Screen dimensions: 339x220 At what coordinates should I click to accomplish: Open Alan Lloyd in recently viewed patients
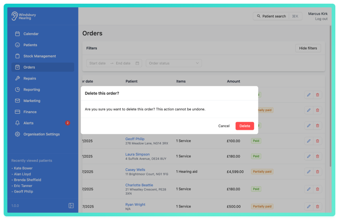(x=22, y=174)
